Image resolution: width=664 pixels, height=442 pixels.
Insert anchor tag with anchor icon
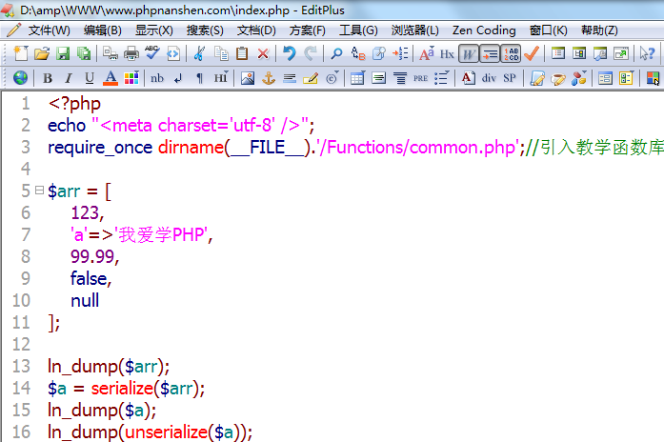pos(269,78)
